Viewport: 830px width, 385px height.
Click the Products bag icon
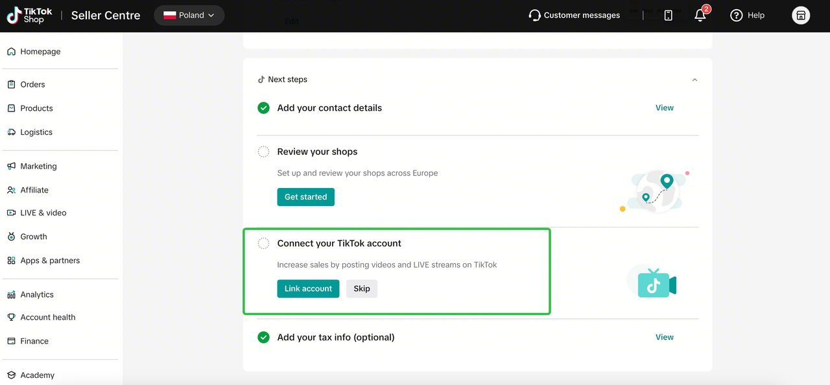(x=11, y=108)
